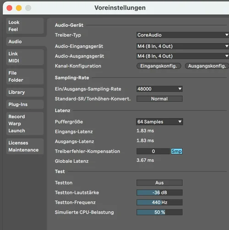This screenshot has height=230, width=229.
Task: Toggle the Testton Aus switch
Action: [x=159, y=182]
